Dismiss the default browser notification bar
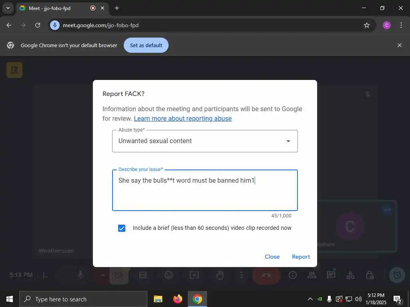The width and height of the screenshot is (410, 307). [399, 45]
